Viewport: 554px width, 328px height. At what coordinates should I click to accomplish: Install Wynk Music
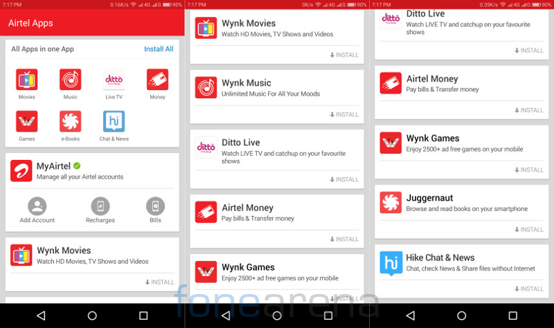pos(344,114)
